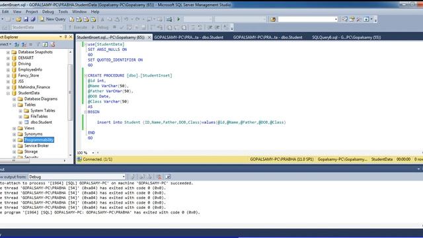This screenshot has width=423, height=238.
Task: Switch to the first dbo.Student tab
Action: tap(188, 38)
